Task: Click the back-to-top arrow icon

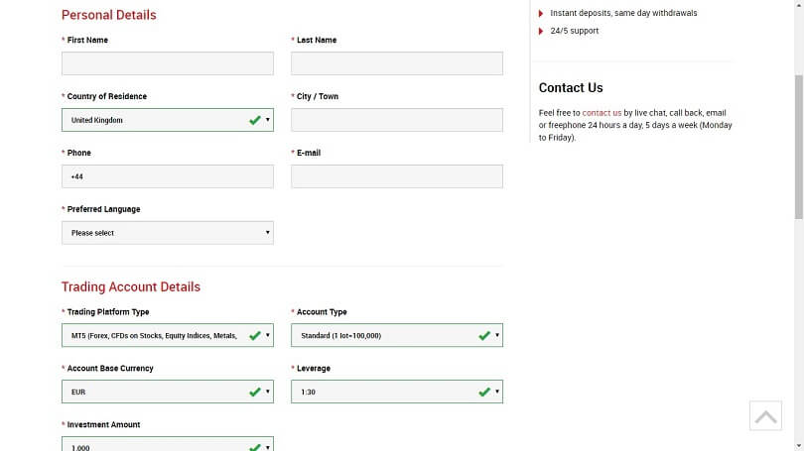Action: coord(765,415)
